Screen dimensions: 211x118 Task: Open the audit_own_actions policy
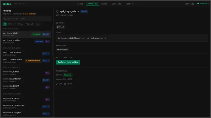[x=27, y=53]
